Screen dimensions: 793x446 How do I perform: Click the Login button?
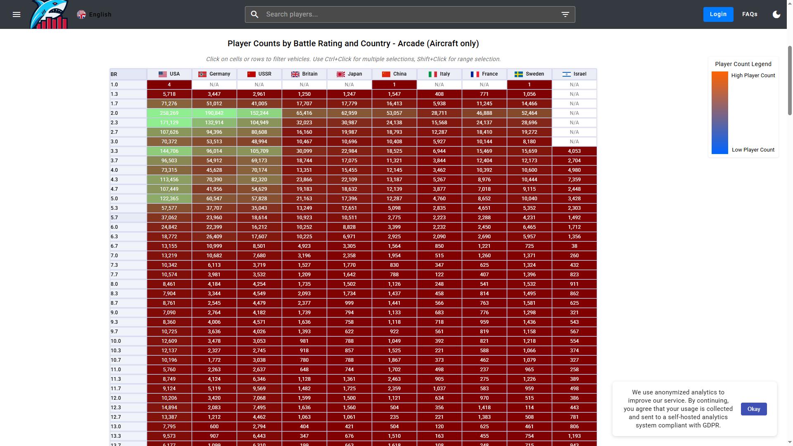pyautogui.click(x=718, y=14)
